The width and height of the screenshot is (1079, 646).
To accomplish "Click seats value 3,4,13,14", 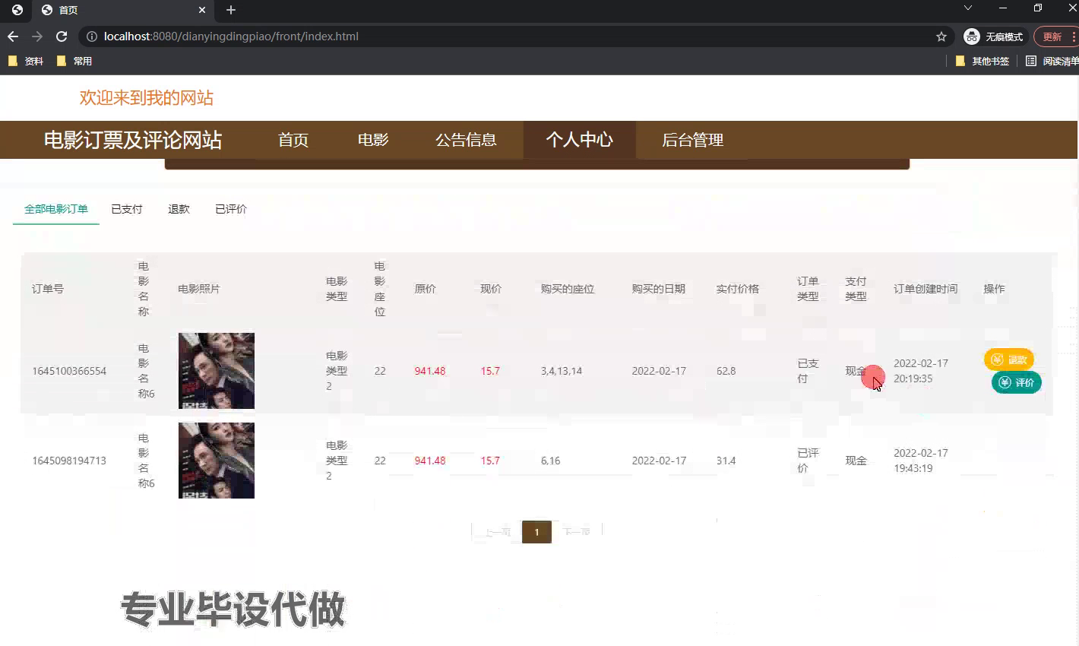I will 562,371.
